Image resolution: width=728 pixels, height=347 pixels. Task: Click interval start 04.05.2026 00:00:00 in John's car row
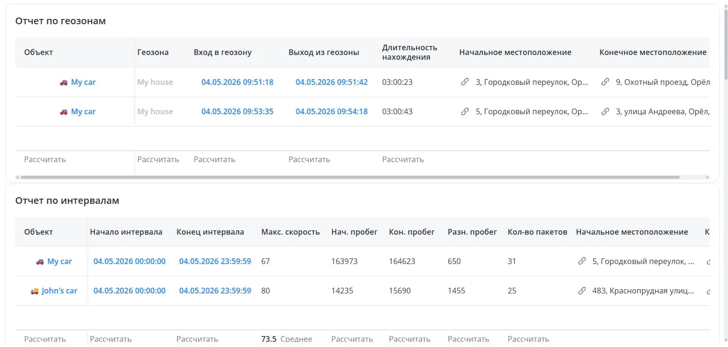[x=129, y=291]
